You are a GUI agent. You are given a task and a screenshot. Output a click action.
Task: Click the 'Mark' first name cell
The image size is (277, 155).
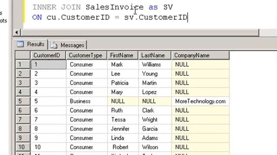[x=123, y=65]
